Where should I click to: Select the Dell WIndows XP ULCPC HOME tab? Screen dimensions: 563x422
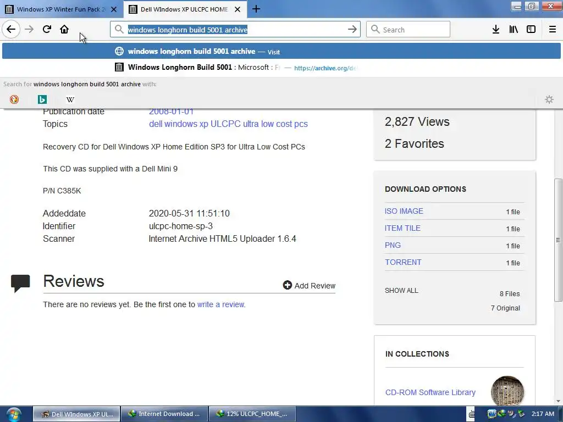pyautogui.click(x=185, y=9)
